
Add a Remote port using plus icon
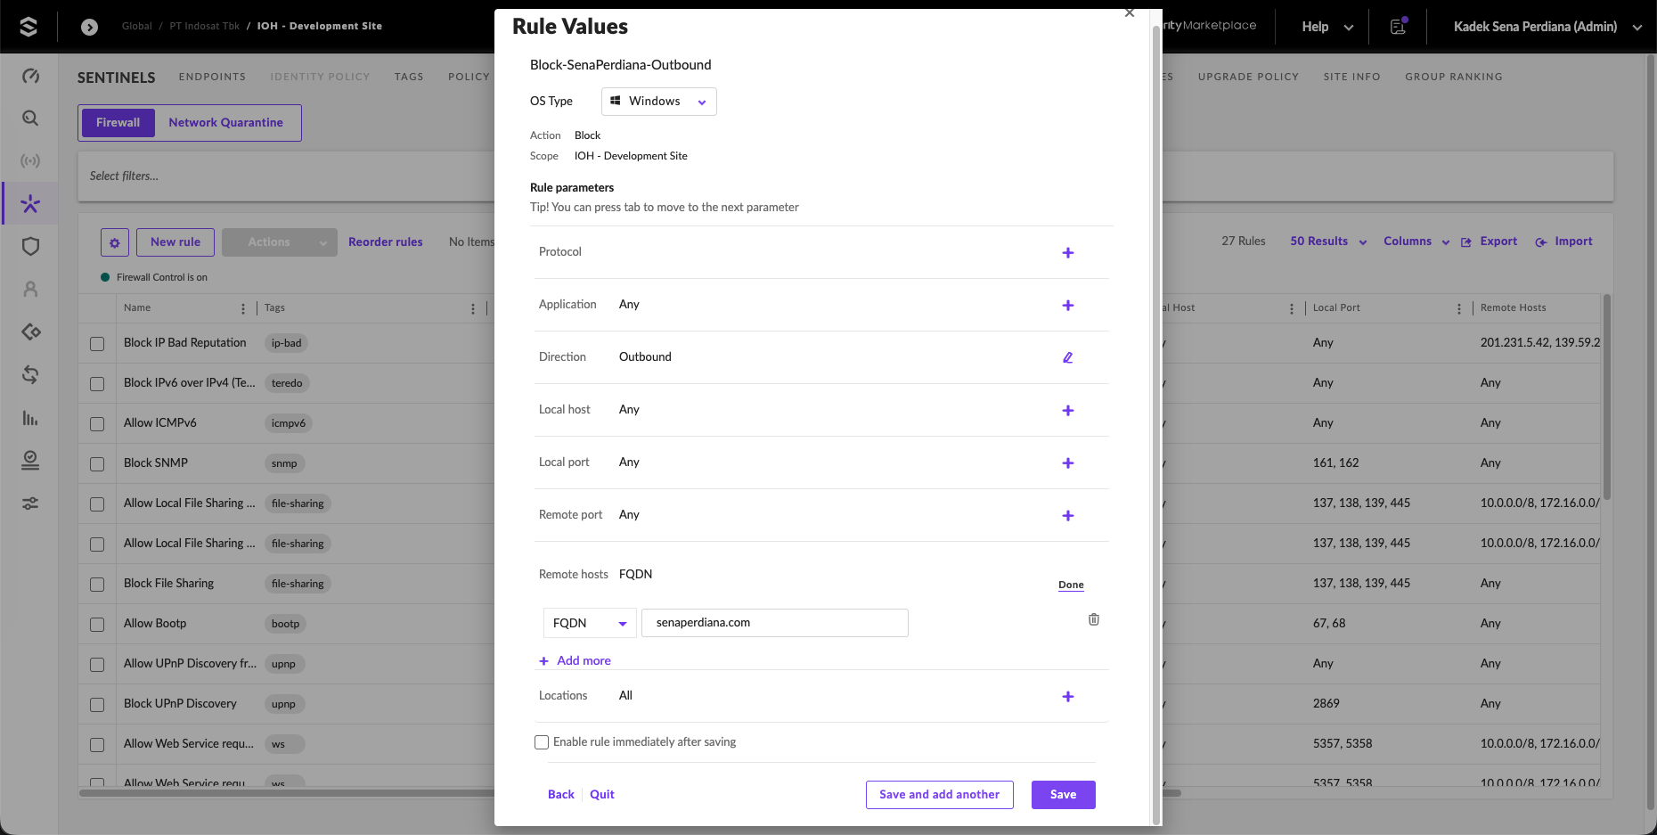[x=1067, y=516]
